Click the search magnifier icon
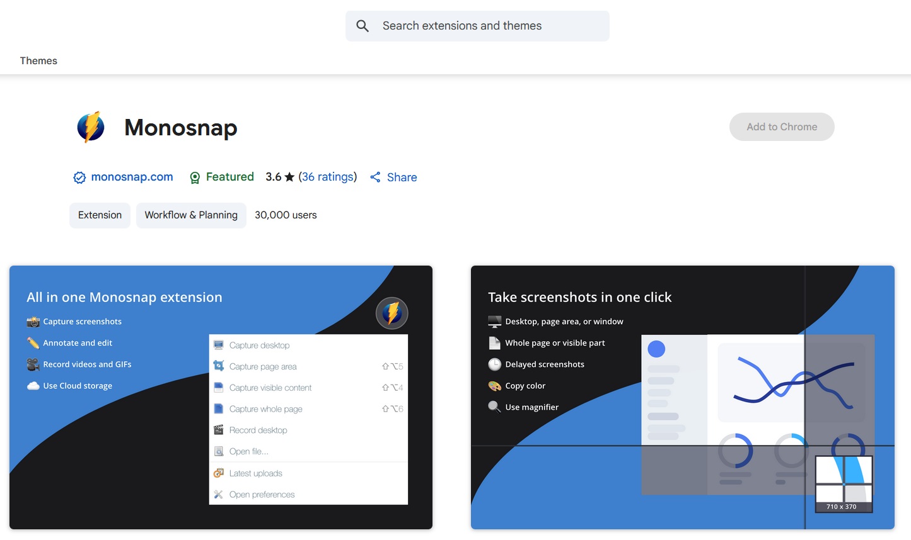 363,26
